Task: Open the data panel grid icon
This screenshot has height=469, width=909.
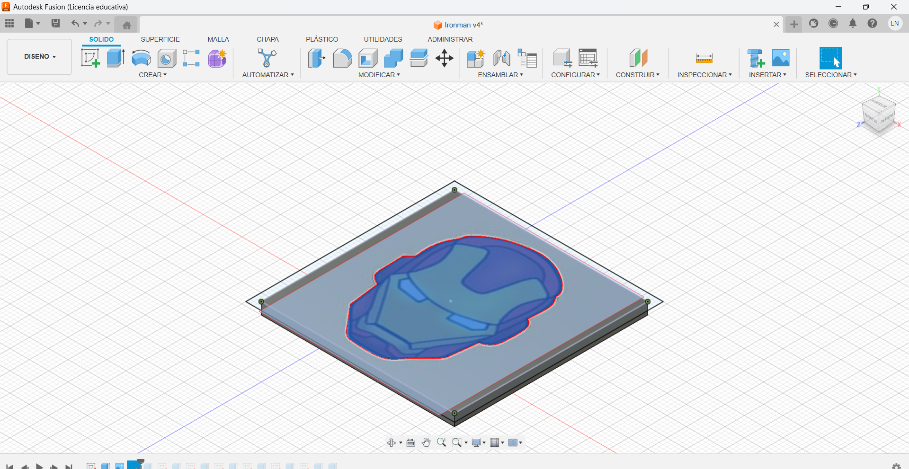Action: point(9,23)
